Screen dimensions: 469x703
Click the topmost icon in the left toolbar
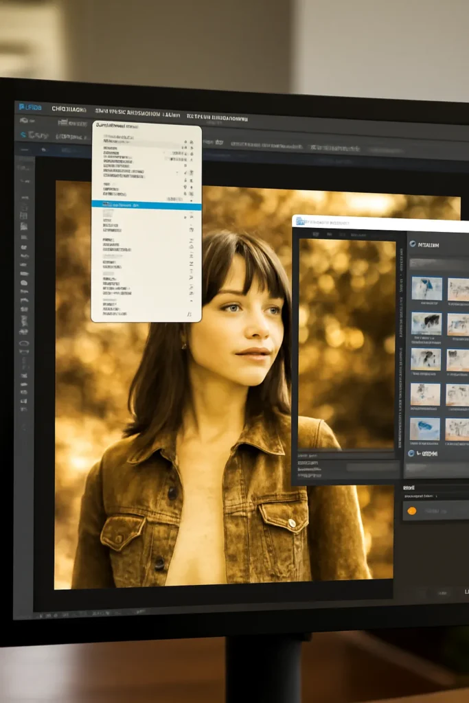[25, 168]
